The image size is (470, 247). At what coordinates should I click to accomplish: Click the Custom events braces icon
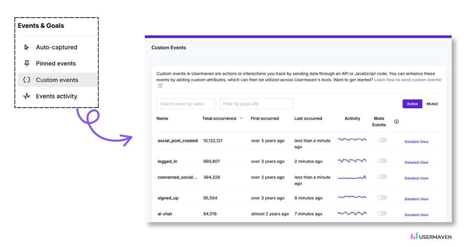click(27, 80)
